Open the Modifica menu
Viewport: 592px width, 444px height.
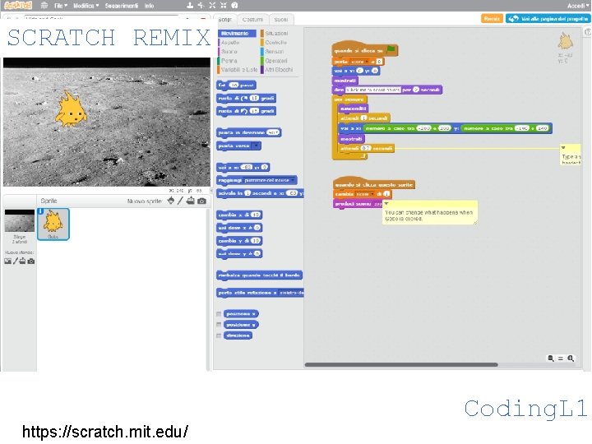(86, 6)
